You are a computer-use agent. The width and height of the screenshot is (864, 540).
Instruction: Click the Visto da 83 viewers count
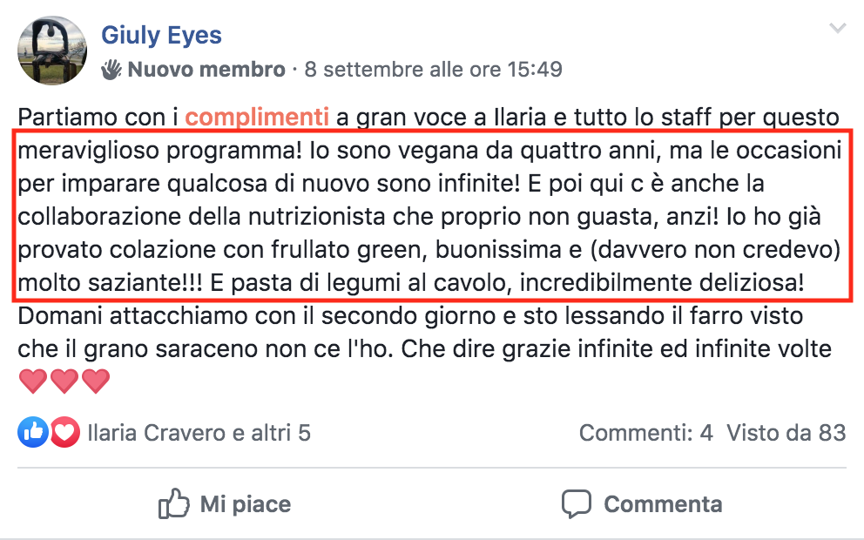pyautogui.click(x=786, y=432)
